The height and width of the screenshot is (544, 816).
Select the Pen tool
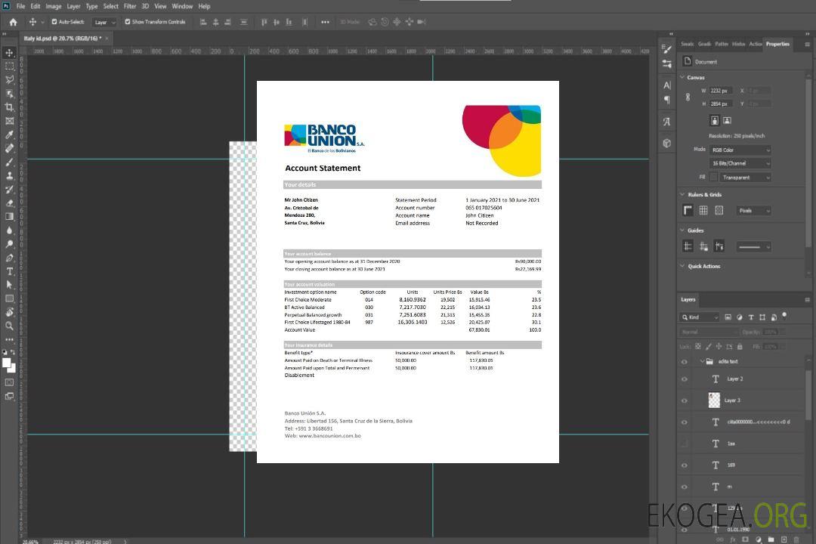pos(9,258)
